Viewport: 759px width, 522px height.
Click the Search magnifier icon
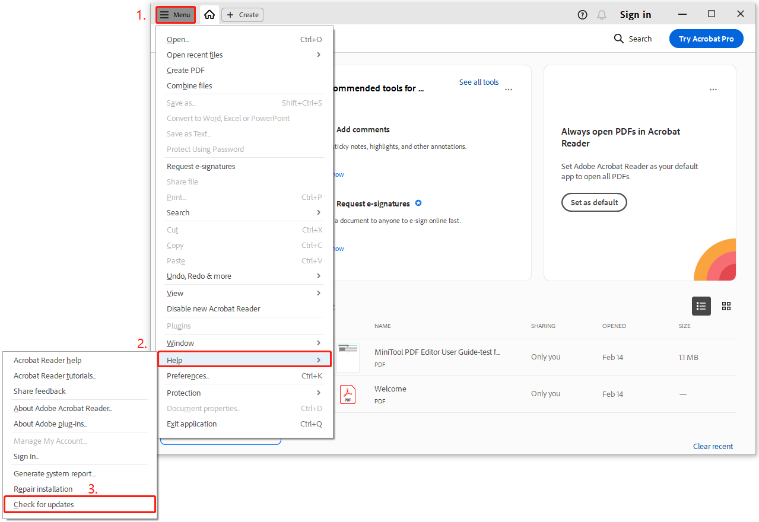(618, 39)
